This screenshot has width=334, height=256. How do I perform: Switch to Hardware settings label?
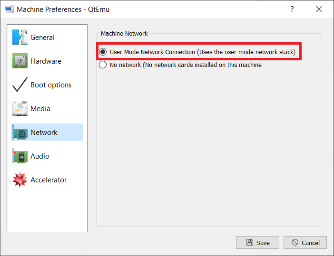click(46, 61)
